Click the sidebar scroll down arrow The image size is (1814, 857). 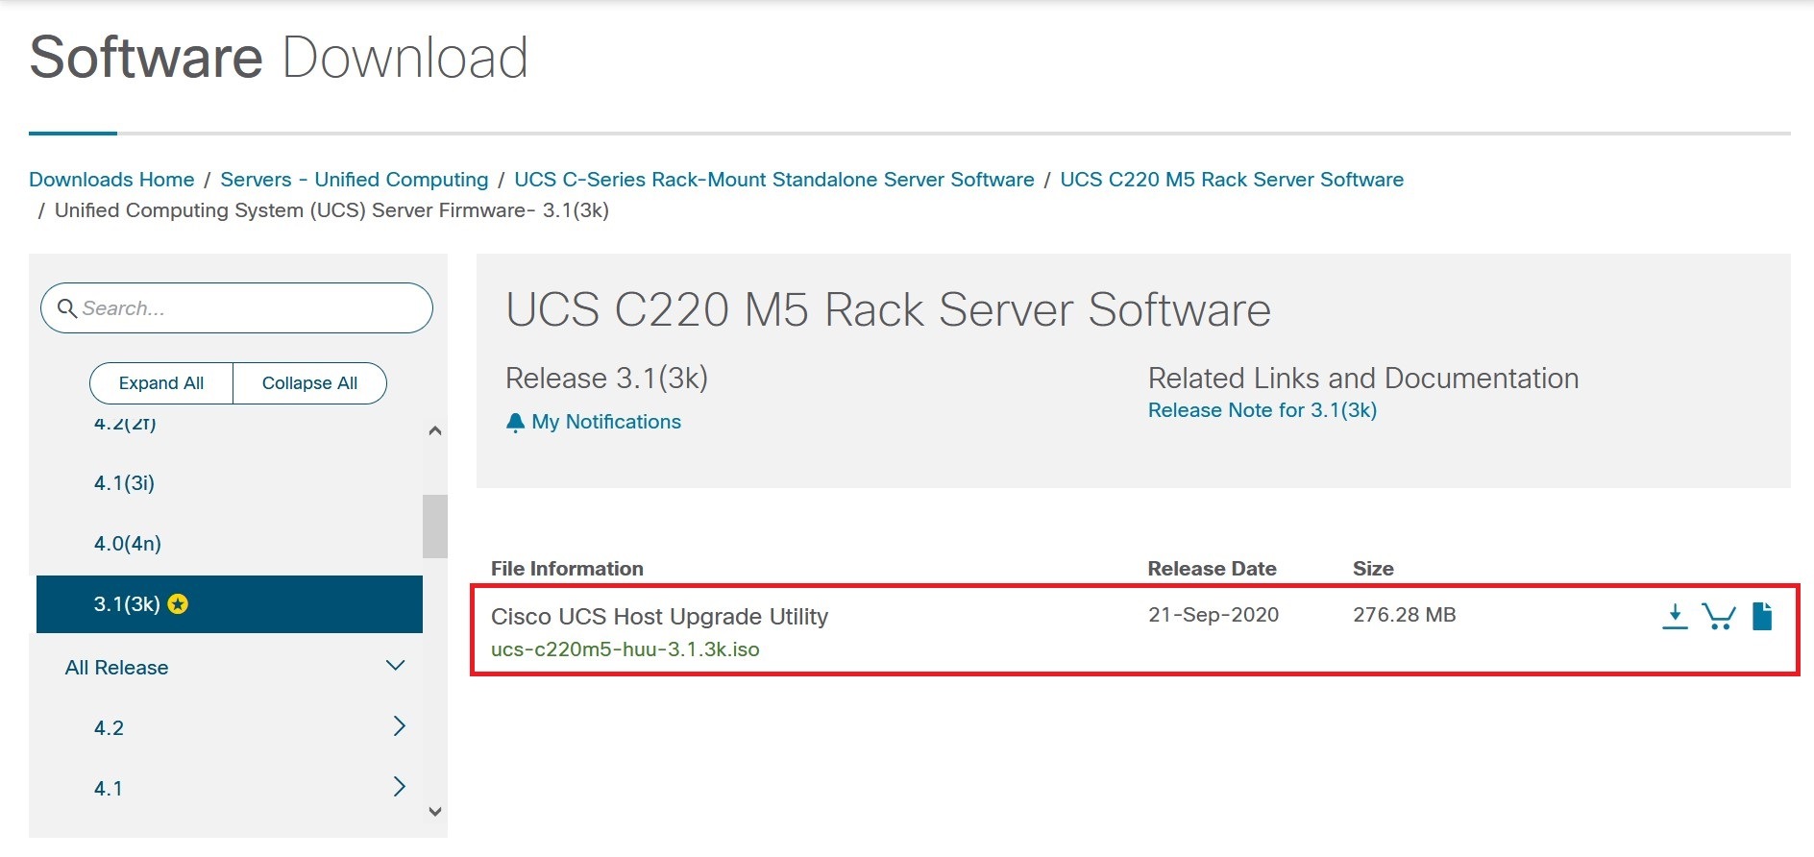pyautogui.click(x=435, y=812)
